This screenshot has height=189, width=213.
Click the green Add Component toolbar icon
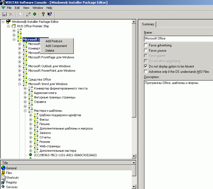pyautogui.click(x=35, y=14)
